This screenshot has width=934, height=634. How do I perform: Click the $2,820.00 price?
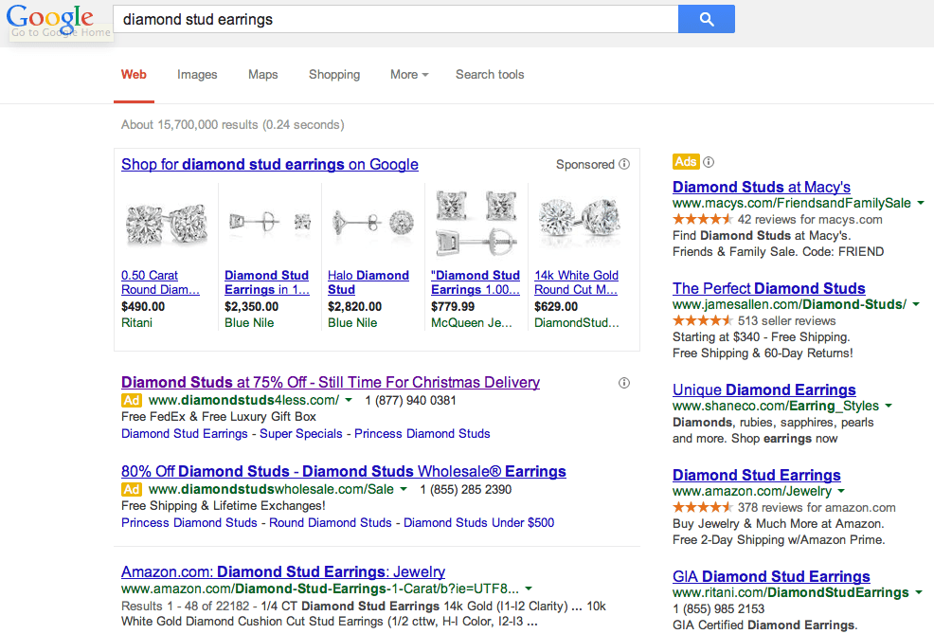[x=355, y=307]
